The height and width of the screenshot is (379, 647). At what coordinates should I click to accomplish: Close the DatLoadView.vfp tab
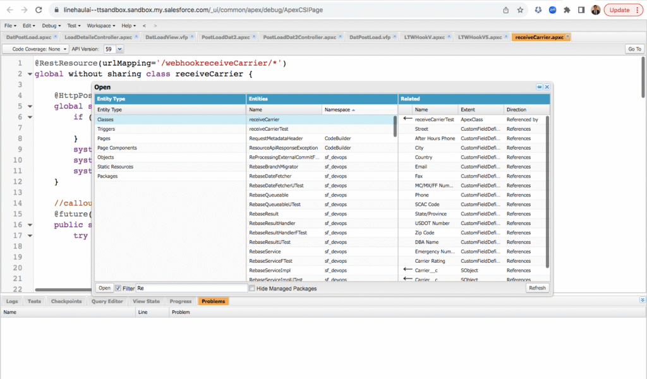coord(192,37)
